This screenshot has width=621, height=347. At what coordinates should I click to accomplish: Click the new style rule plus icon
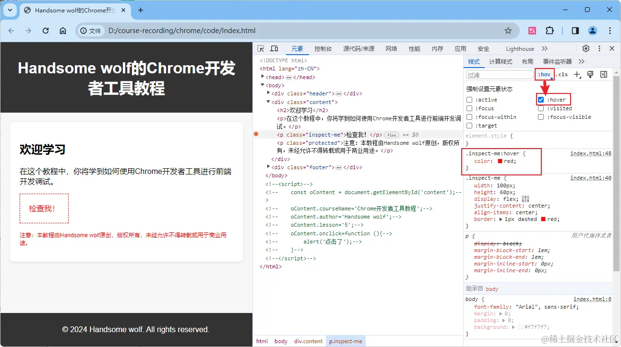577,74
